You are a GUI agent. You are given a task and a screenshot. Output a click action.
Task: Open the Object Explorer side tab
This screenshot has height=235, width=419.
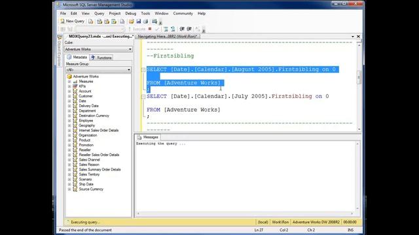pos(60,50)
